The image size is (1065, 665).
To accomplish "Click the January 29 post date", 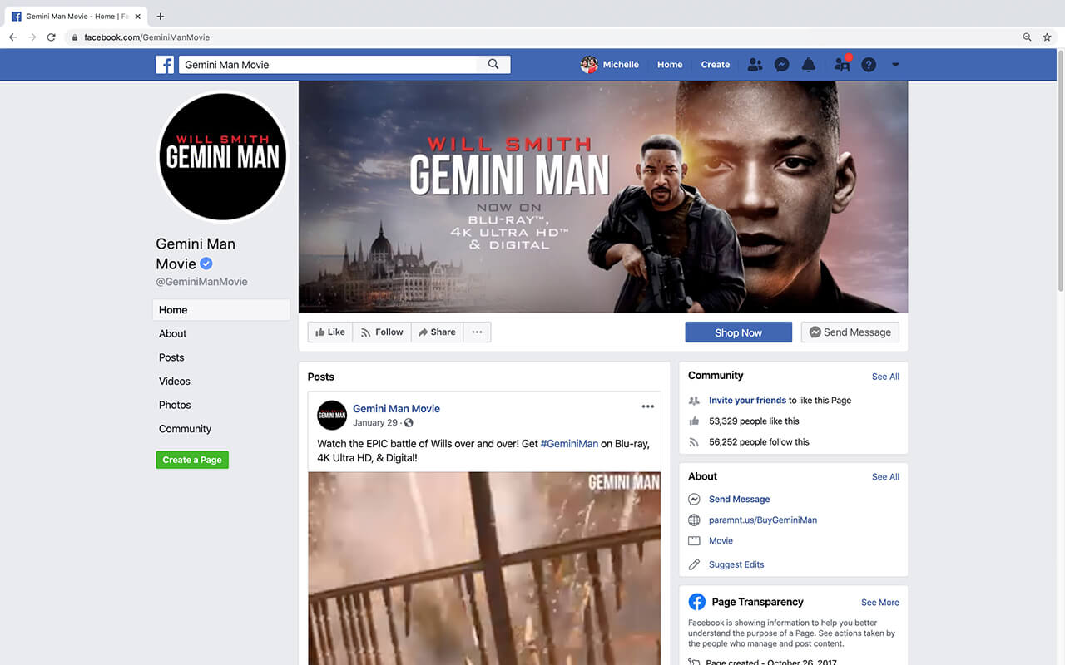I will pyautogui.click(x=374, y=422).
